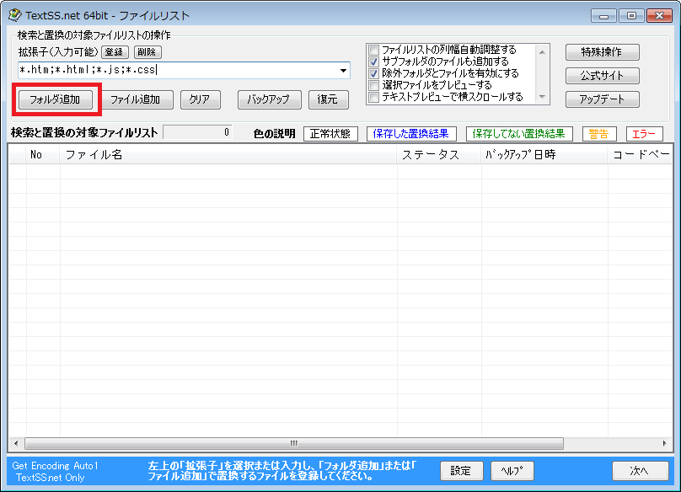Go to next step with 次へ
This screenshot has width=681, height=492.
pyautogui.click(x=641, y=471)
